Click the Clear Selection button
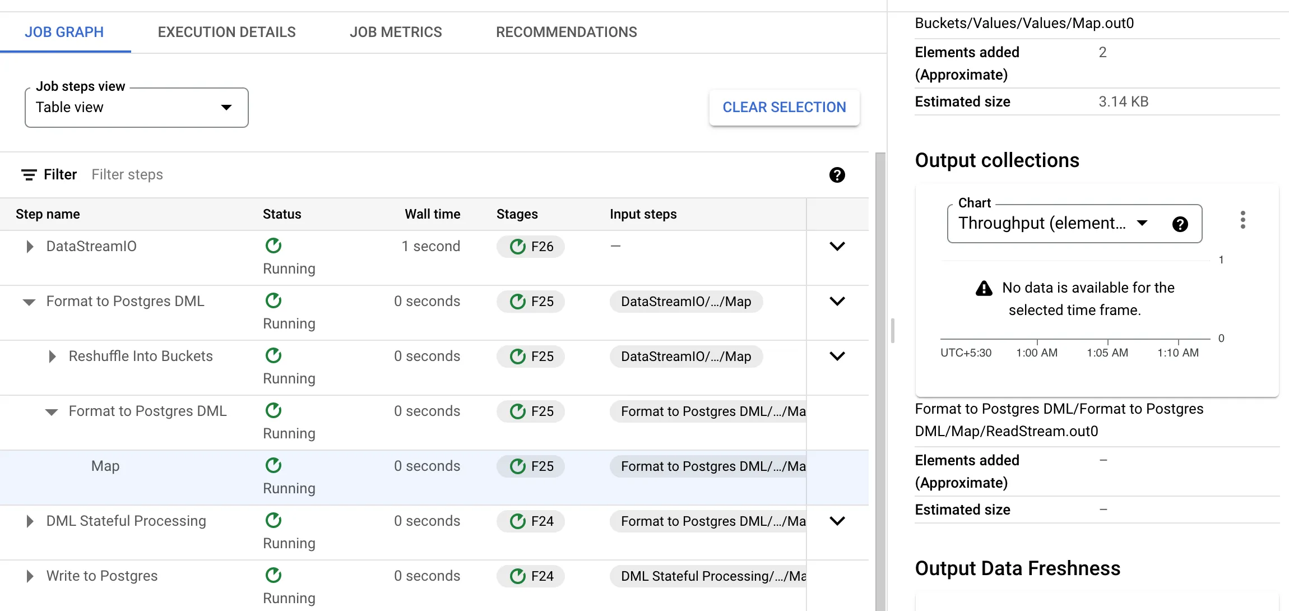Image resolution: width=1289 pixels, height=611 pixels. [784, 107]
